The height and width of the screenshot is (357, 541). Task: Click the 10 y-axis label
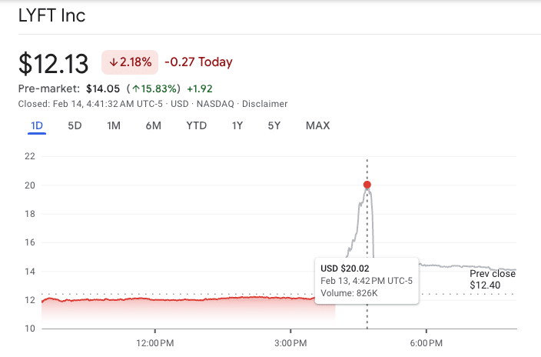tap(30, 329)
